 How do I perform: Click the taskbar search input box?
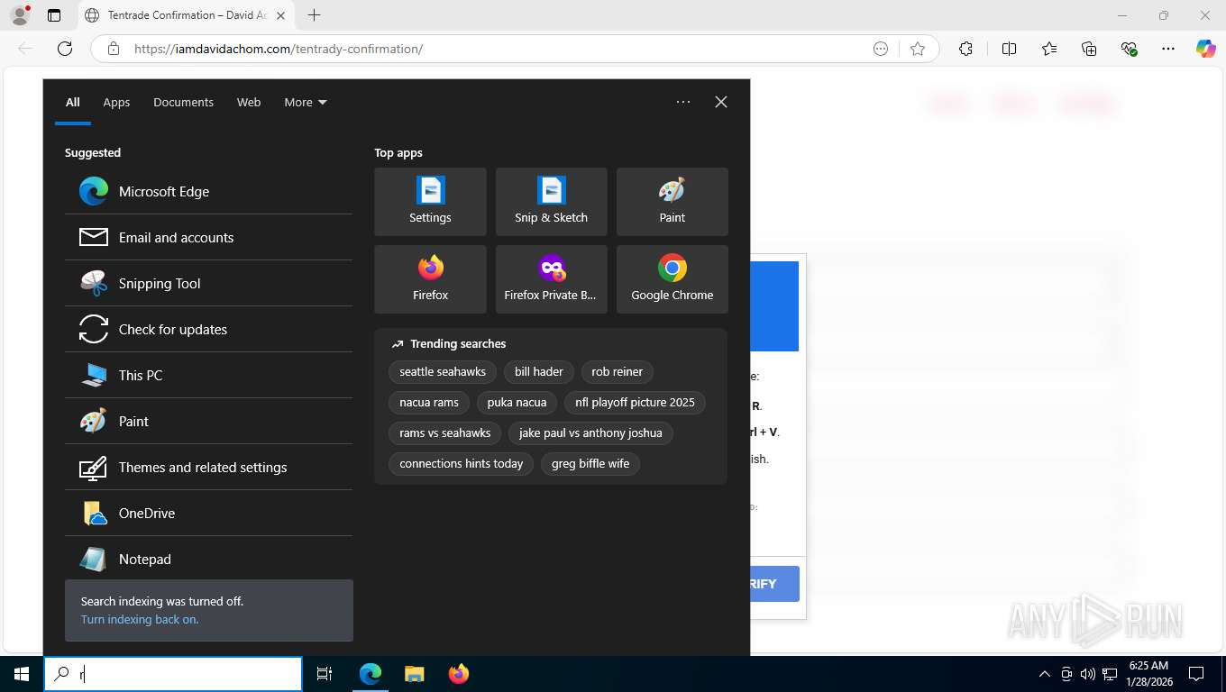173,674
